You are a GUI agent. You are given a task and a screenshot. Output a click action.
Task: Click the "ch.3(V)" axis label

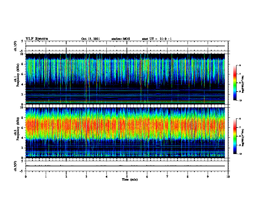tap(15, 166)
